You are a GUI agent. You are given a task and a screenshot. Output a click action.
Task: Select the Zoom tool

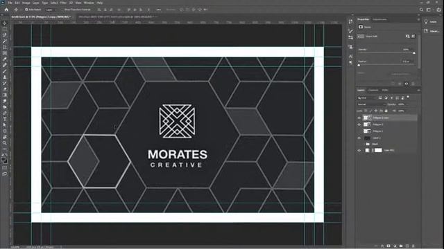[5, 143]
